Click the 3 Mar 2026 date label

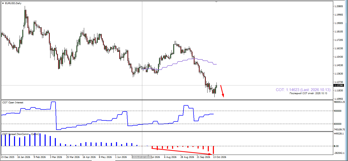pos(56,157)
